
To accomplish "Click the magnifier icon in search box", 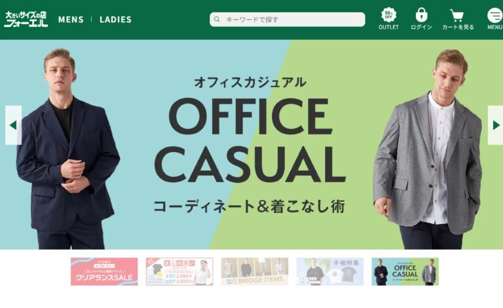I will click(x=217, y=19).
